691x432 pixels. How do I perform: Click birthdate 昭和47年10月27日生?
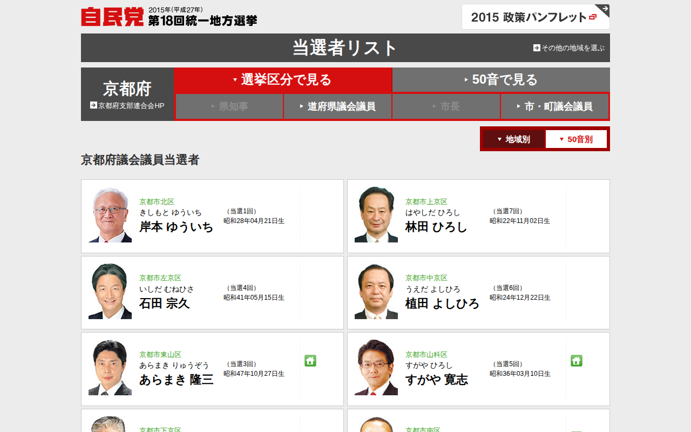(254, 374)
